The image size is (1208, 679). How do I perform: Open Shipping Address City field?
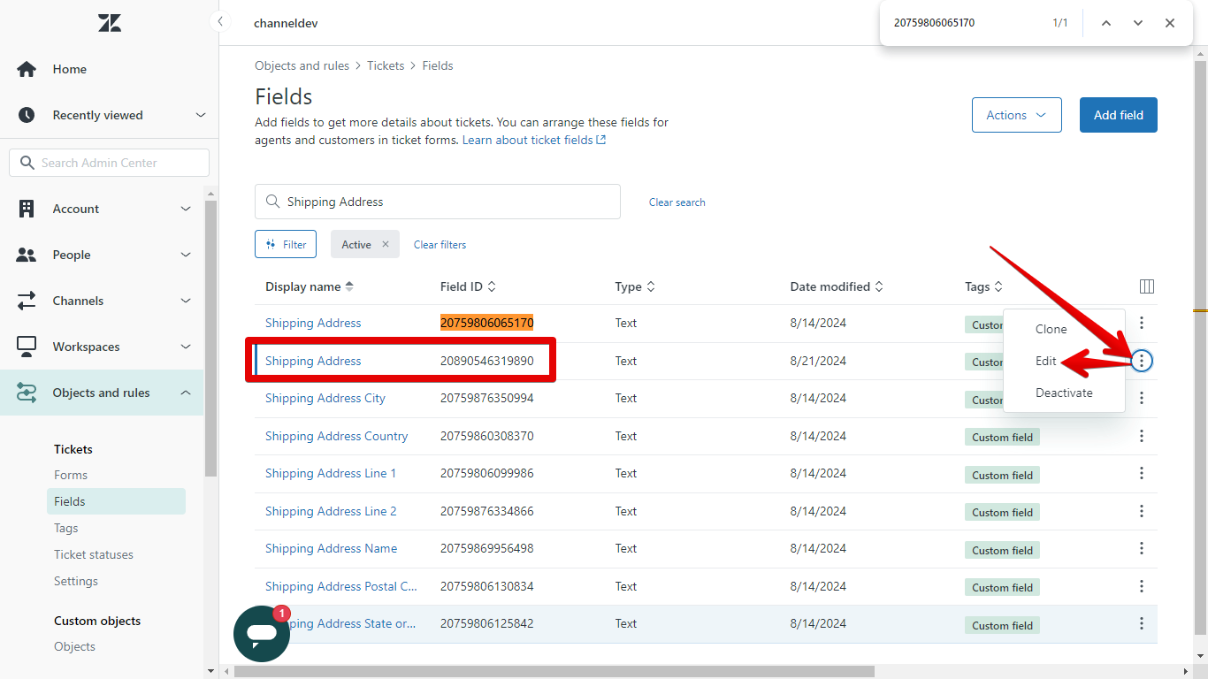coord(325,398)
